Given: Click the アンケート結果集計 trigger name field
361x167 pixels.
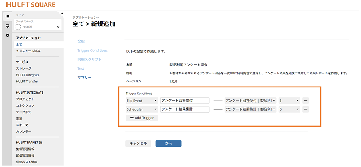Looking at the screenshot, I should pyautogui.click(x=185, y=109).
